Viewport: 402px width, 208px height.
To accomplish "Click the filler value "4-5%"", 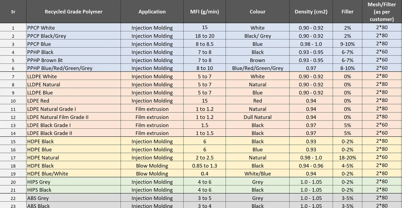I will pos(347,165).
